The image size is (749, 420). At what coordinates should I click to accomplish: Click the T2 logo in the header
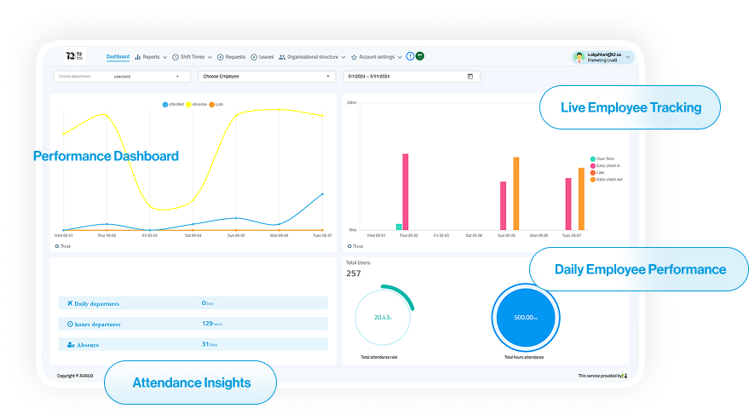click(75, 57)
